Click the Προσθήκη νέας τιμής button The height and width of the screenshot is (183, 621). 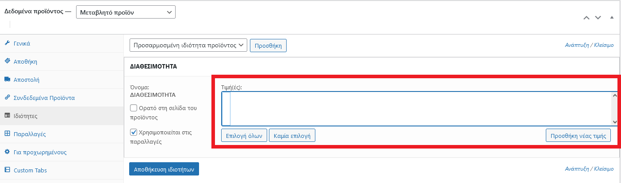pos(579,135)
